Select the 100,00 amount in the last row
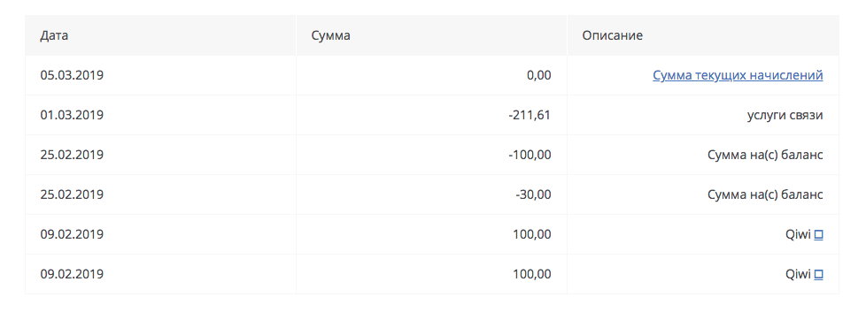 point(532,274)
